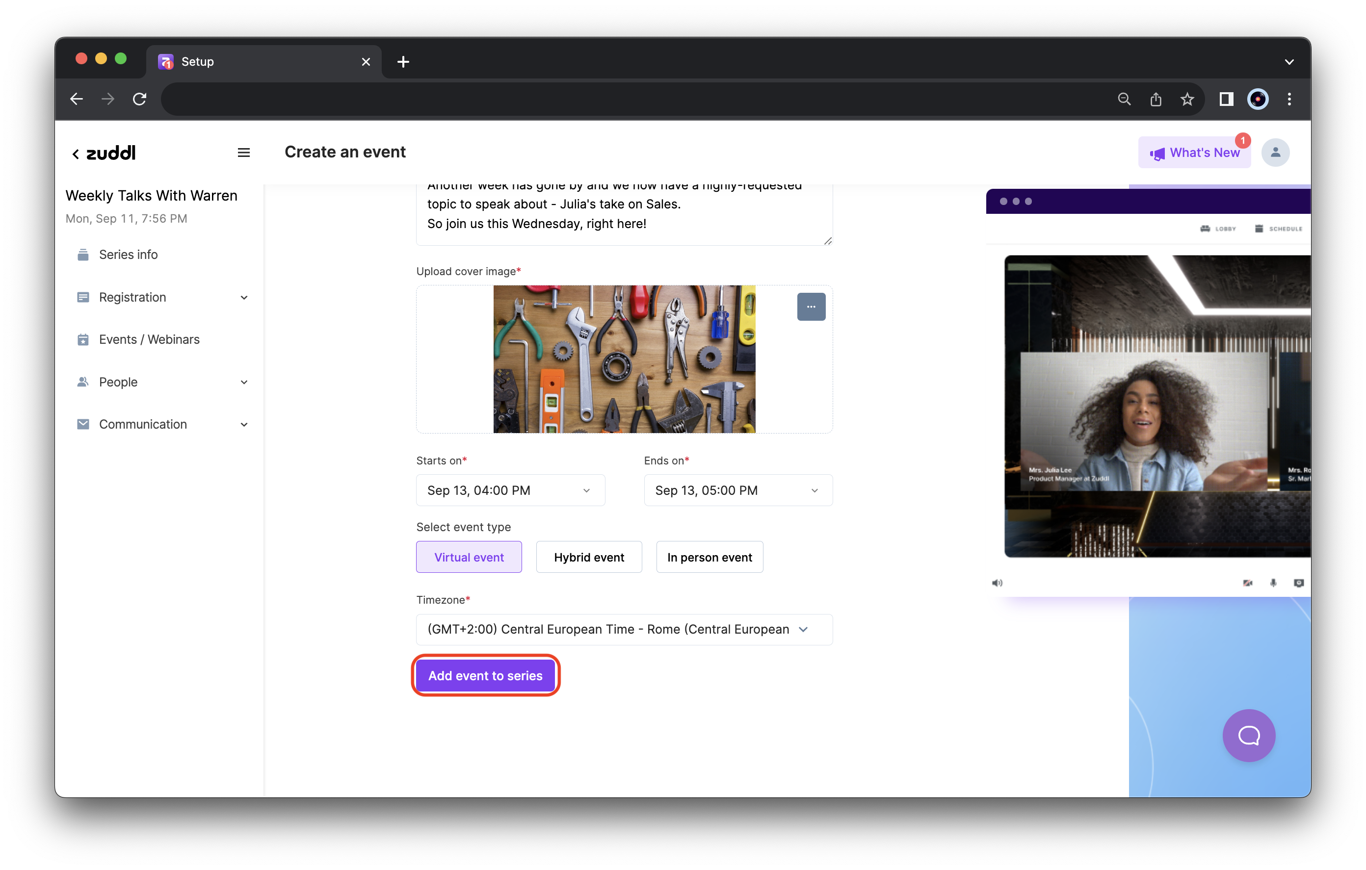Open the Timezone dropdown
The image size is (1366, 870).
(x=624, y=629)
